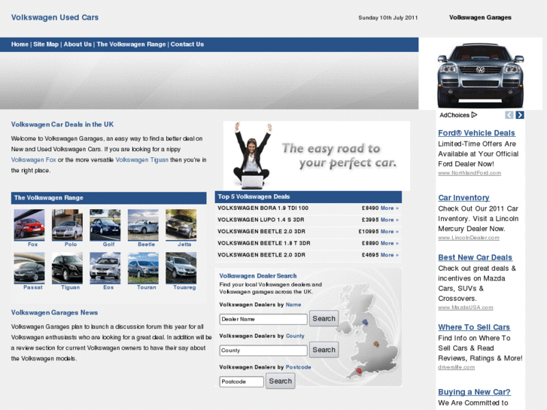547x410 pixels.
Task: Go to next ad with right arrow
Action: point(520,115)
